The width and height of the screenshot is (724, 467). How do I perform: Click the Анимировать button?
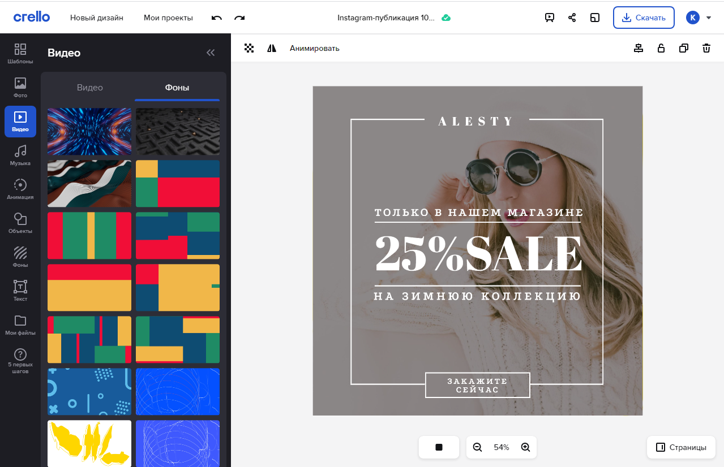315,48
